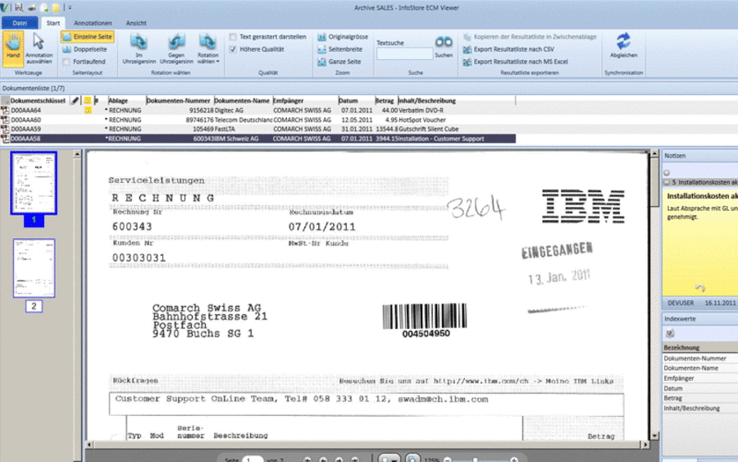Click the horizontal scroll-right arrow

coord(645,445)
